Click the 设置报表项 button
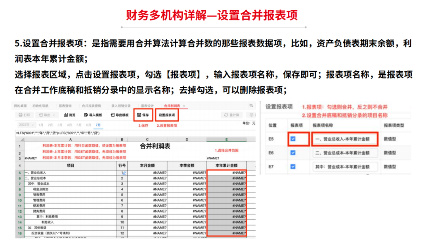This screenshot has width=428, height=240. (167, 115)
